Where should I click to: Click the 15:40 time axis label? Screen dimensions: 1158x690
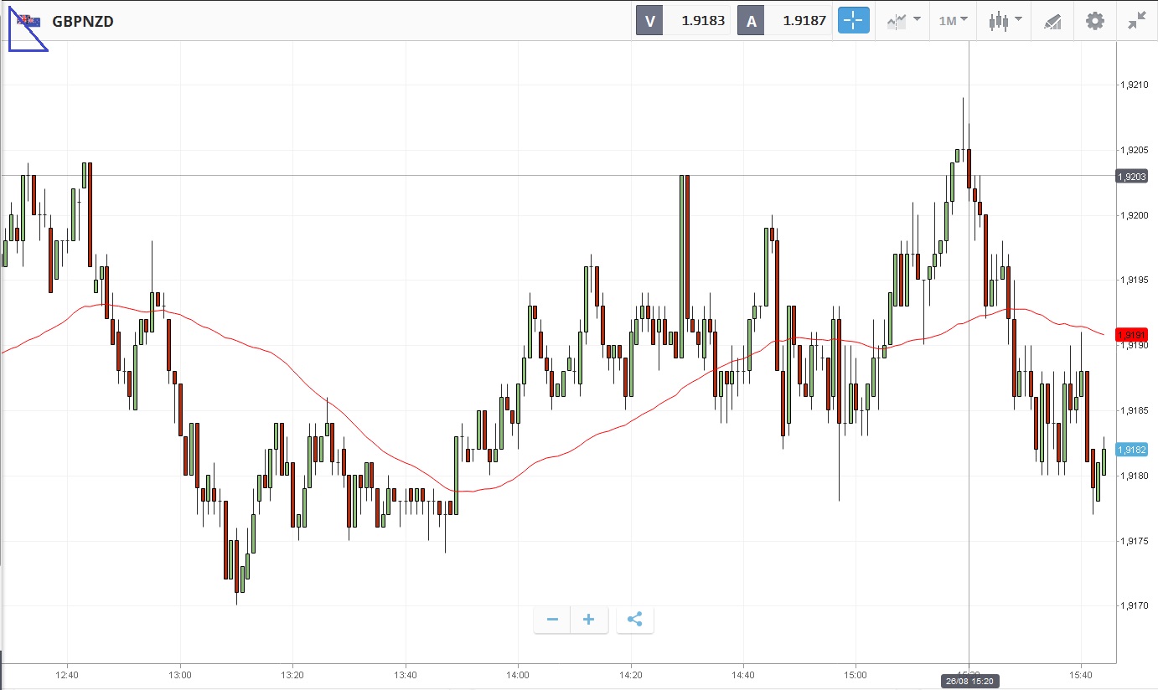coord(1081,675)
